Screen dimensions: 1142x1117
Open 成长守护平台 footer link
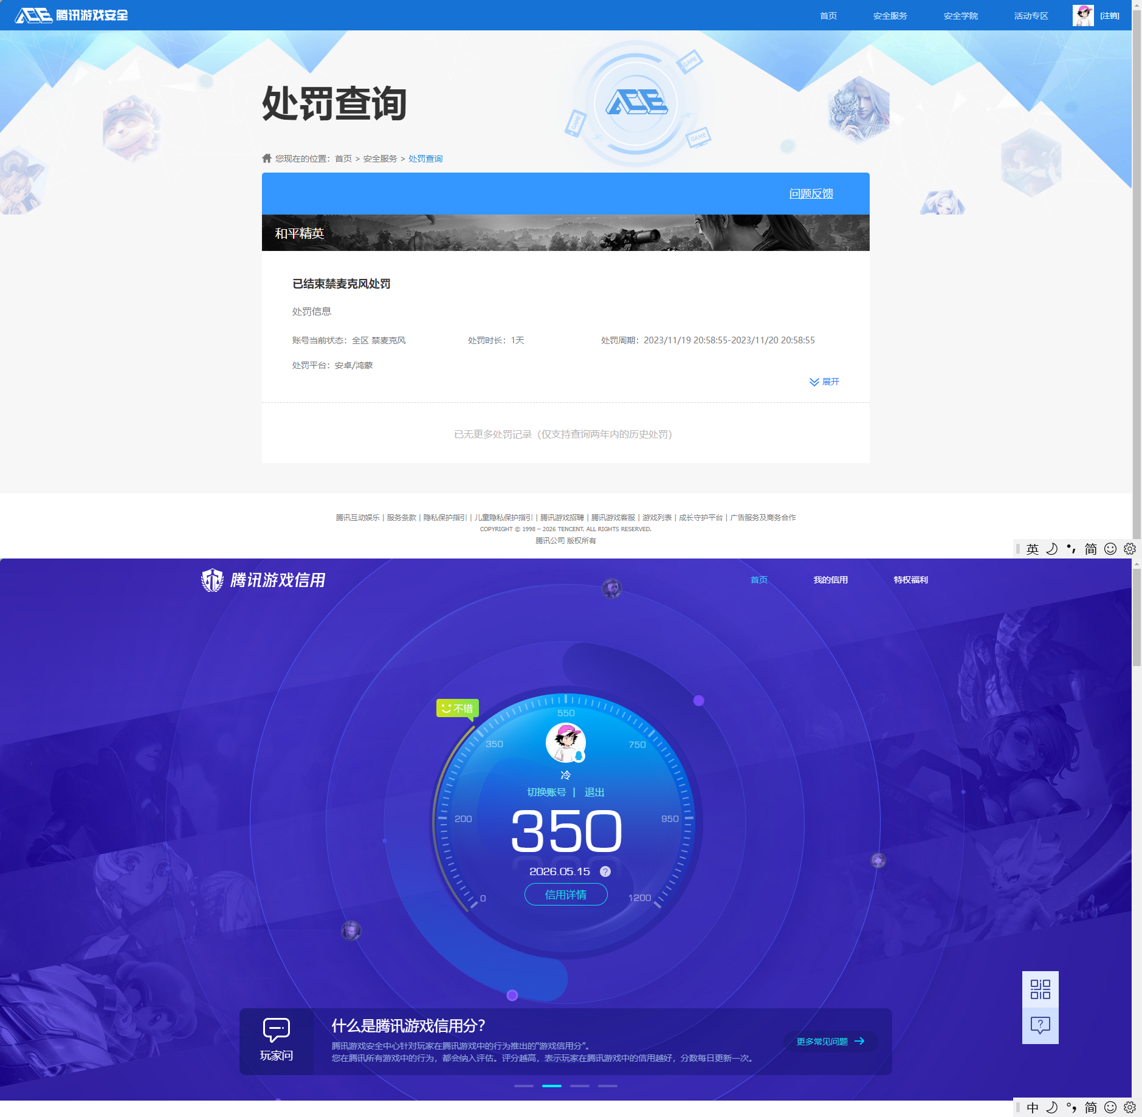click(x=701, y=518)
